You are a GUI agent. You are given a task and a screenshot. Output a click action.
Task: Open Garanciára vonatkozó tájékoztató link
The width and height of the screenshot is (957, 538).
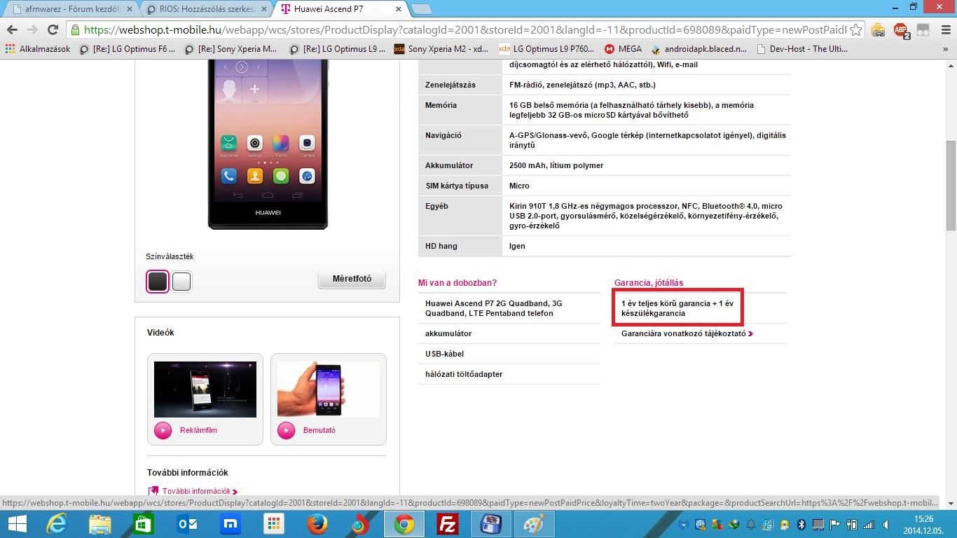[687, 333]
